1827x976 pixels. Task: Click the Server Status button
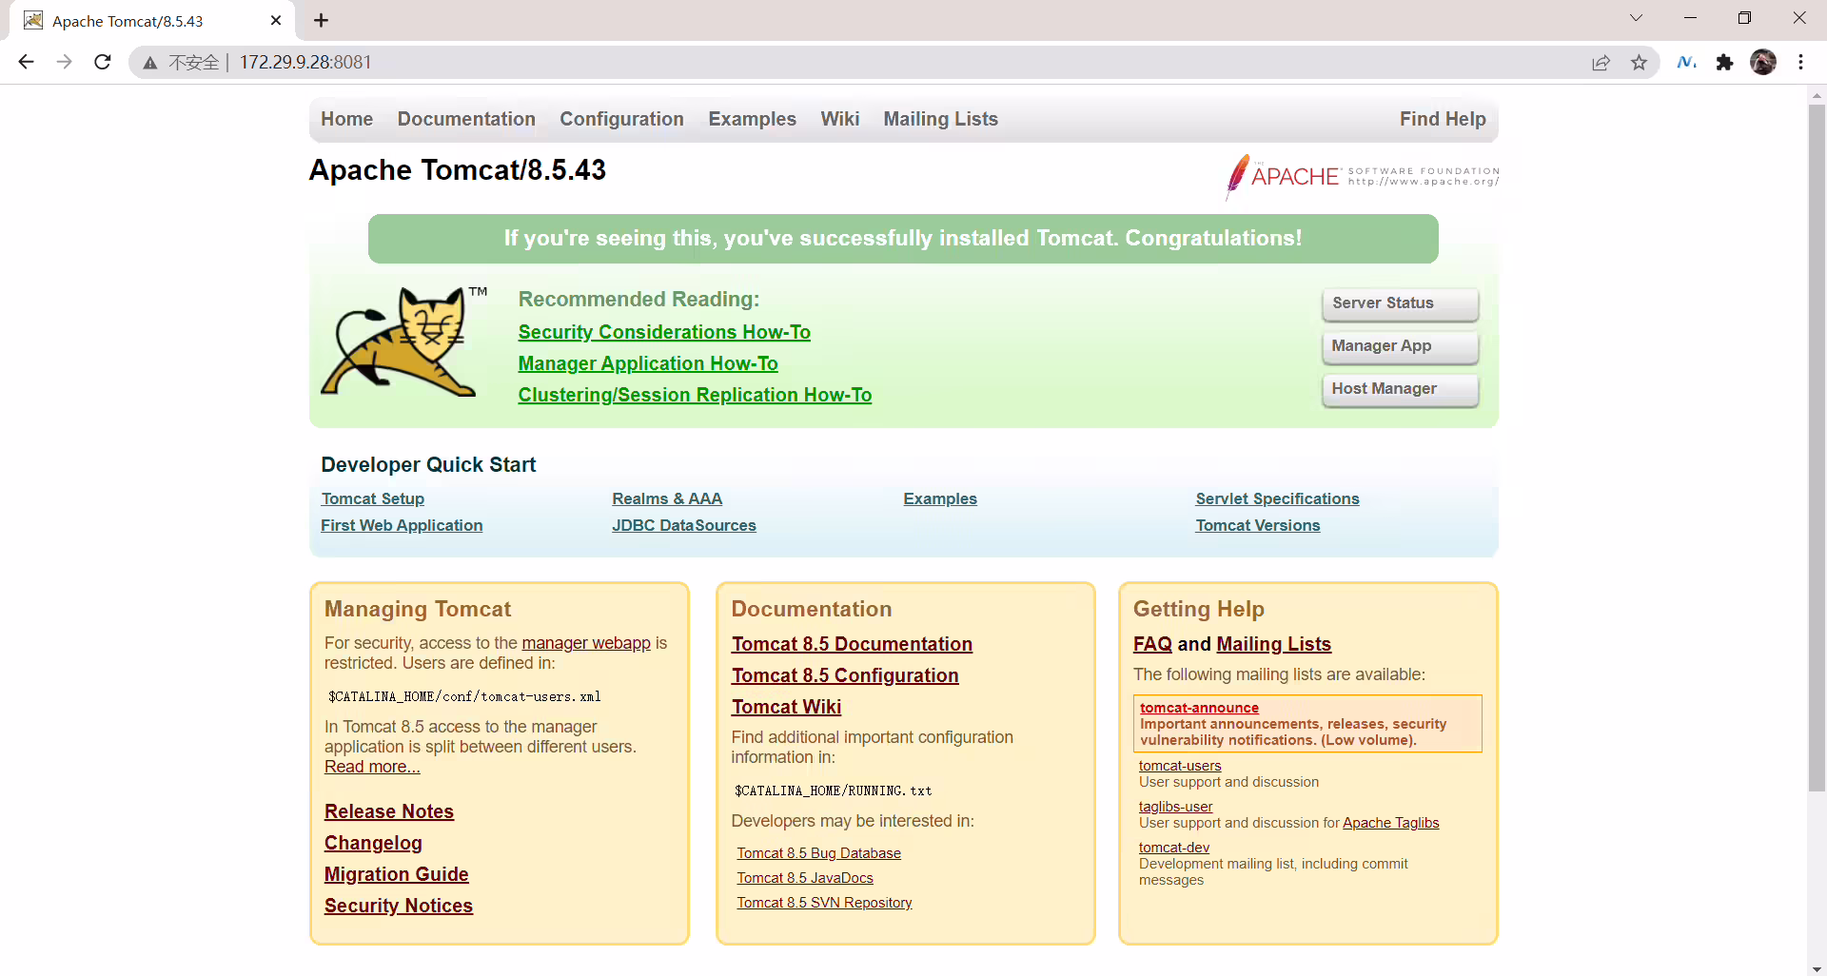tap(1400, 303)
